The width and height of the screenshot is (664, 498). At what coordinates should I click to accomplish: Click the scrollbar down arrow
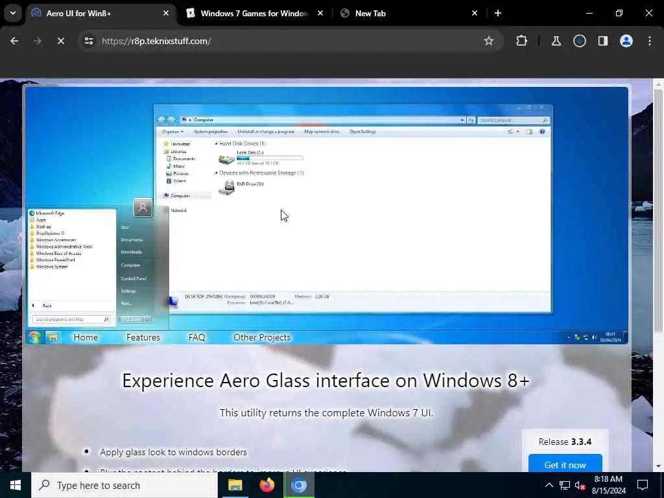[x=658, y=466]
